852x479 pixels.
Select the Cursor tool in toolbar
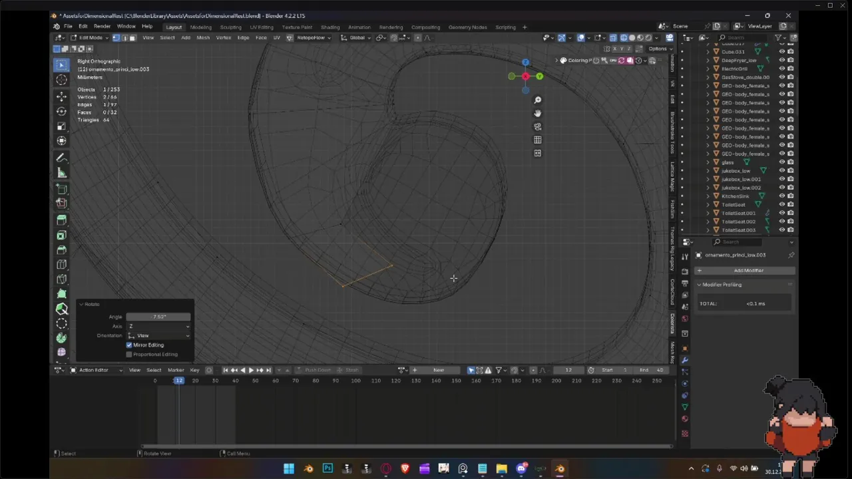(61, 80)
